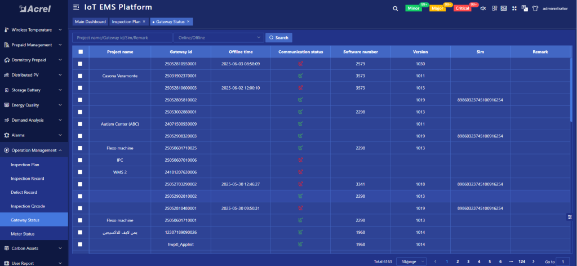This screenshot has width=577, height=266.
Task: Close the Inspection Plan tab
Action: [144, 22]
